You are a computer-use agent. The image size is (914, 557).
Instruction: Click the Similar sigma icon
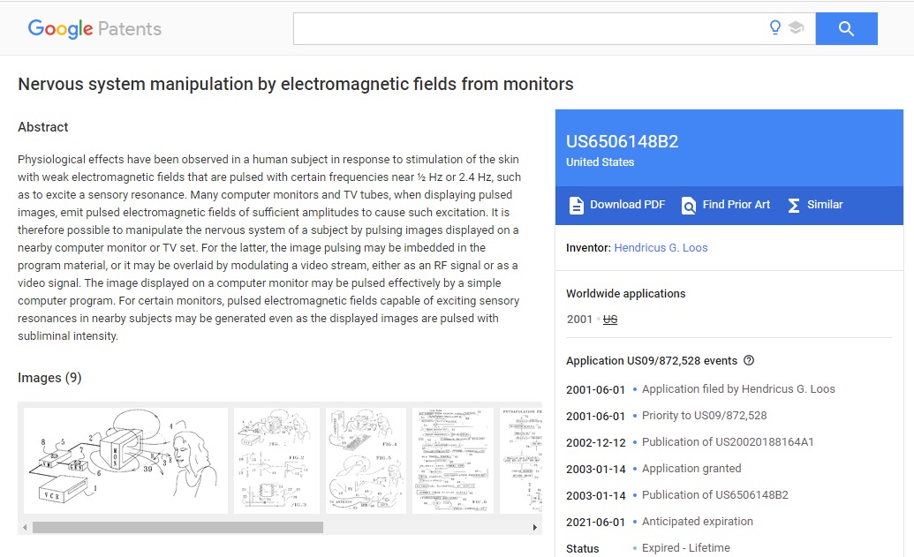(x=793, y=205)
